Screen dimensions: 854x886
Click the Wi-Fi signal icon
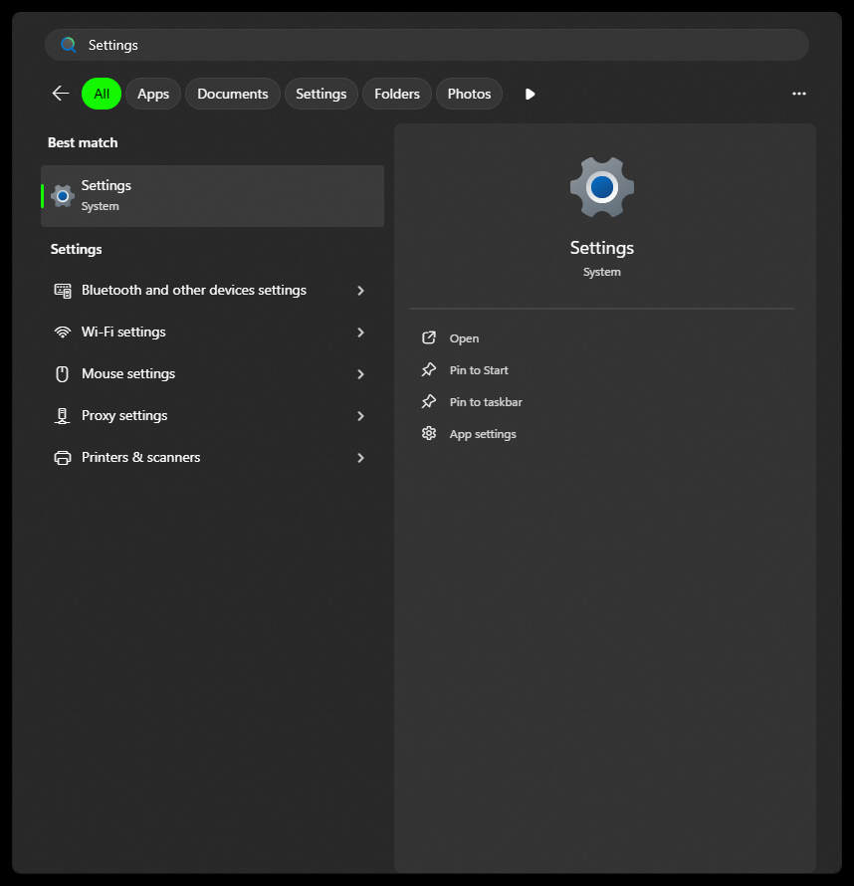pyautogui.click(x=63, y=332)
